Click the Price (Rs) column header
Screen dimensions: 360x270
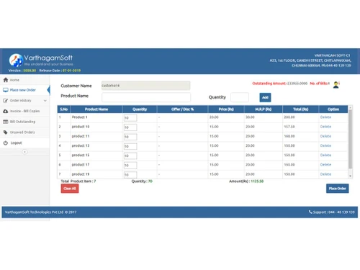[x=226, y=109]
